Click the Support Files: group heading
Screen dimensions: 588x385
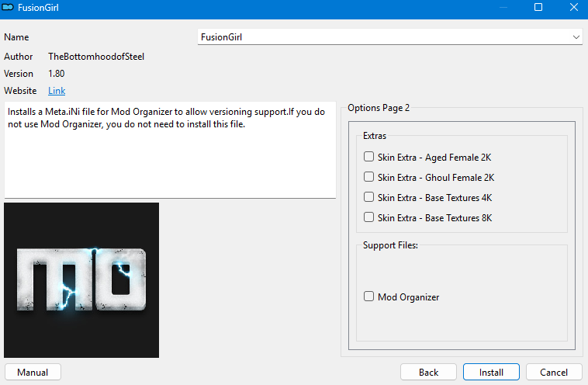(x=390, y=245)
